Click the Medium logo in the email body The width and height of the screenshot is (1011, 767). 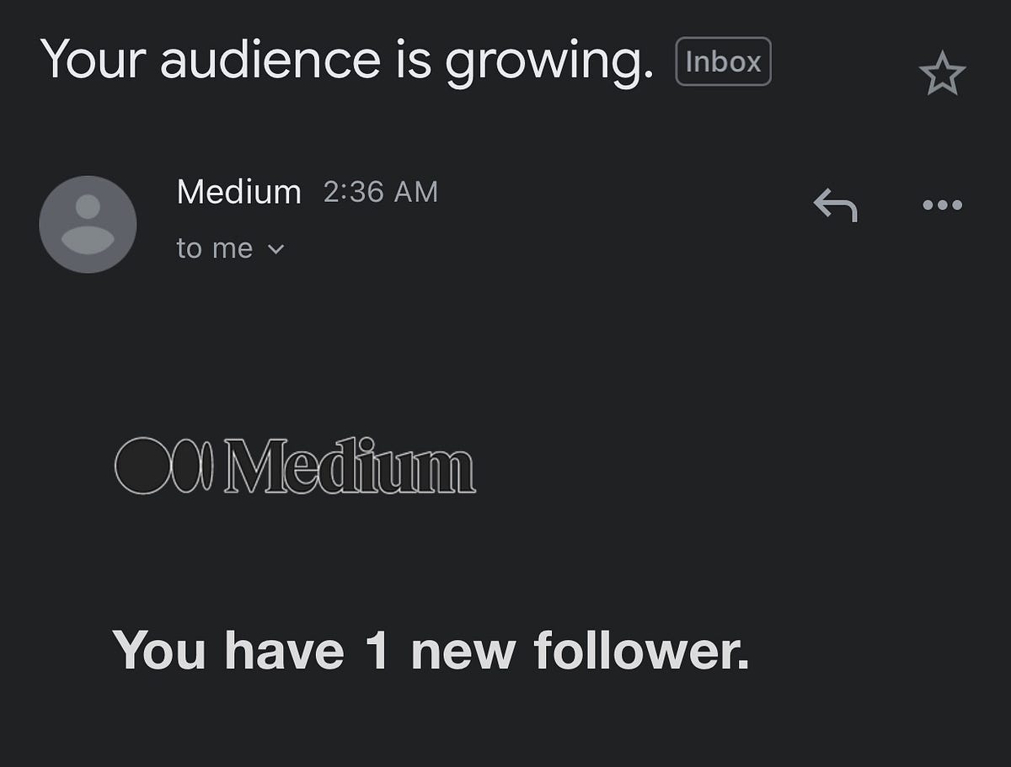click(295, 464)
